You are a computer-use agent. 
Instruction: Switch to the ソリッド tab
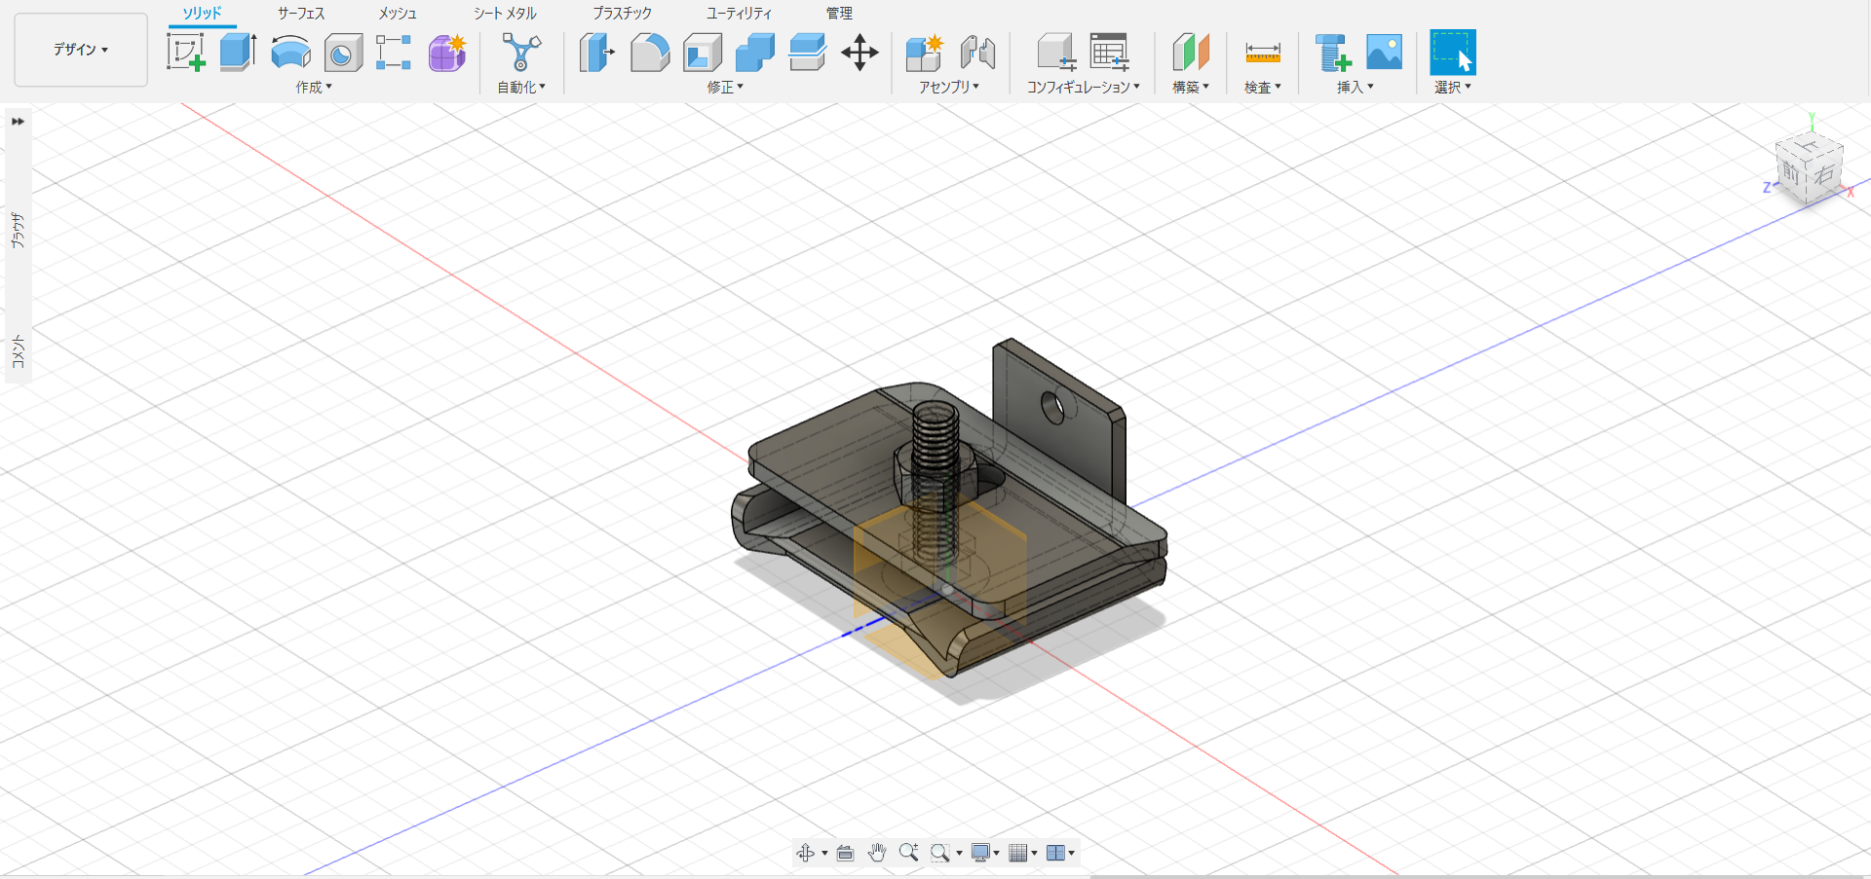(x=203, y=14)
